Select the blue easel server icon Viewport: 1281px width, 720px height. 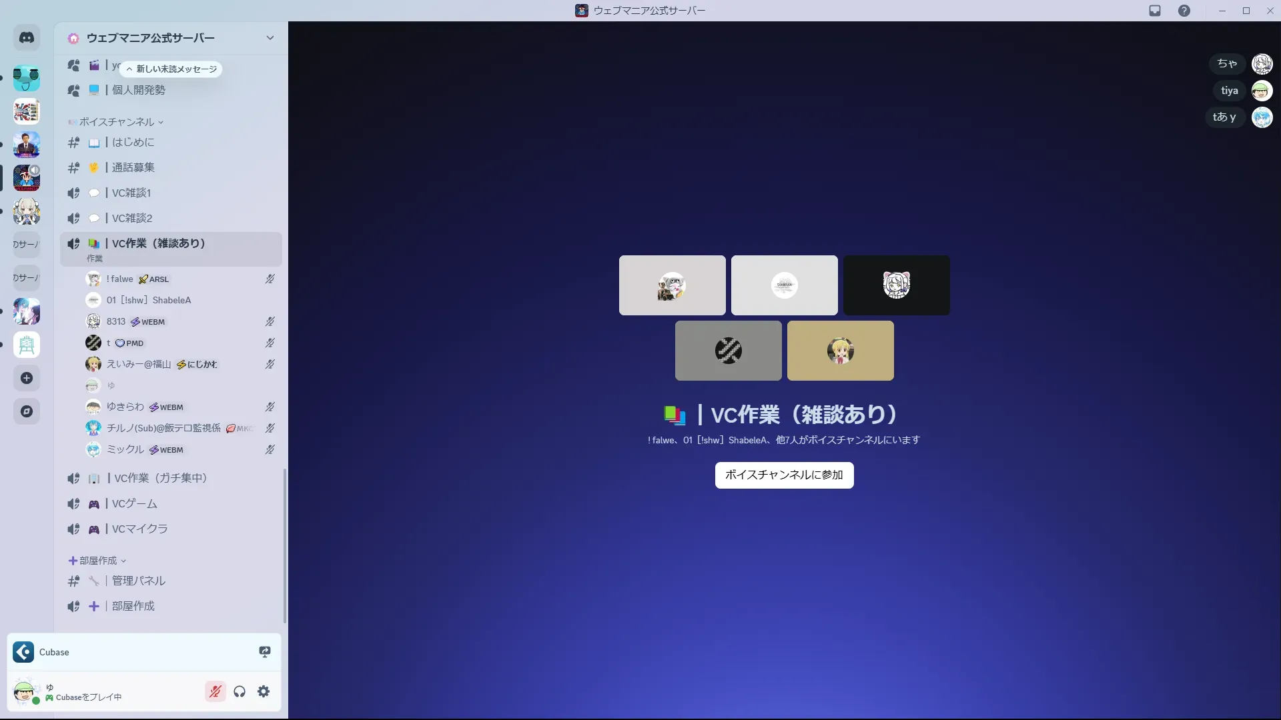[x=27, y=345]
